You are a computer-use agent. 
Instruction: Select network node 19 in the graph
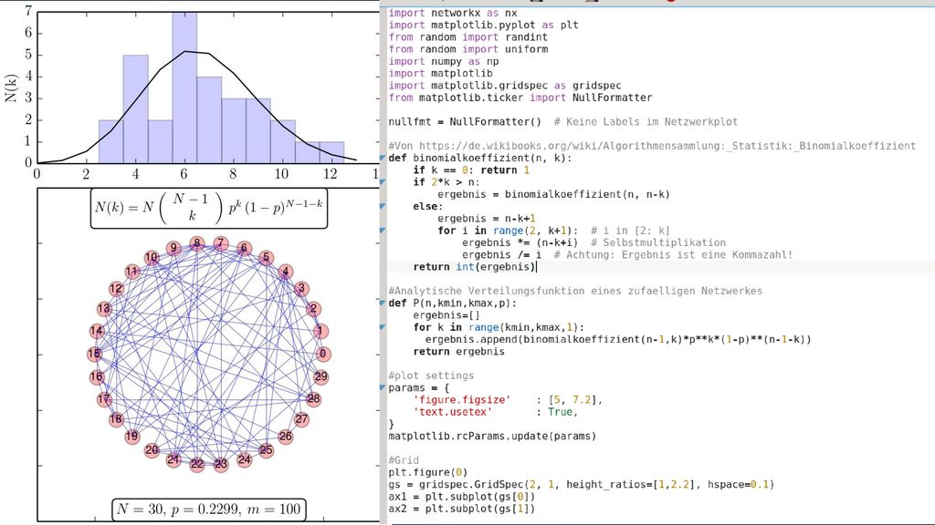[x=132, y=436]
